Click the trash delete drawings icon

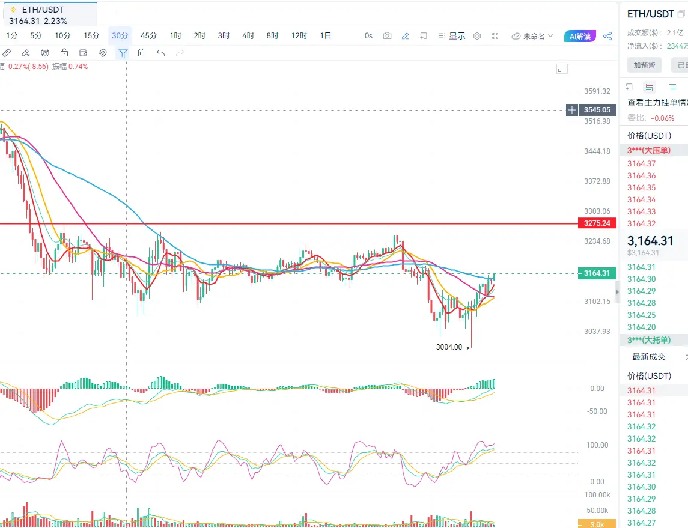tap(141, 53)
